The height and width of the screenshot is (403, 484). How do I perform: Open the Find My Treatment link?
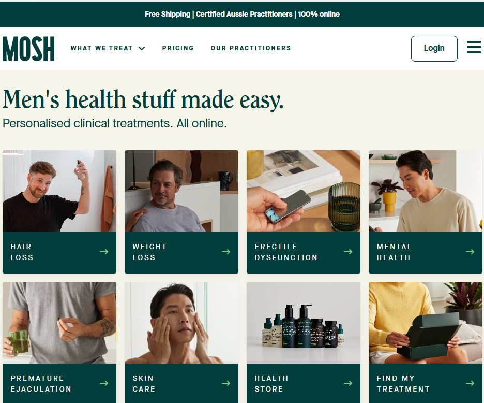pyautogui.click(x=426, y=383)
